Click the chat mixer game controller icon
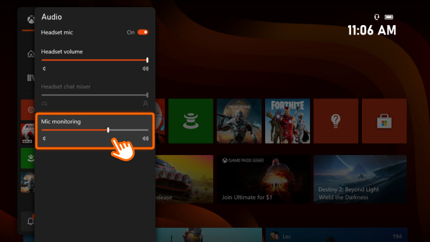430x242 pixels. [45, 103]
